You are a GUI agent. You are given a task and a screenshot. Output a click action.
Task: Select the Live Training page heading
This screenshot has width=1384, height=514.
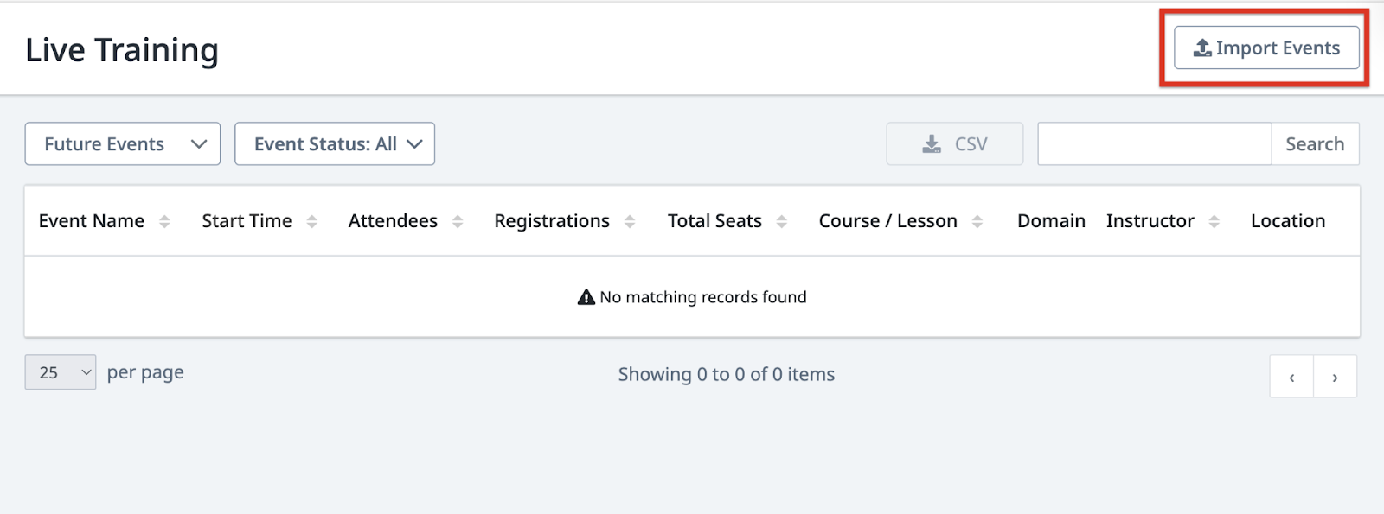(121, 49)
